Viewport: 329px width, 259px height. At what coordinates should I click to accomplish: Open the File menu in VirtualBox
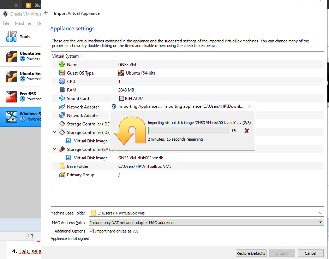point(6,23)
